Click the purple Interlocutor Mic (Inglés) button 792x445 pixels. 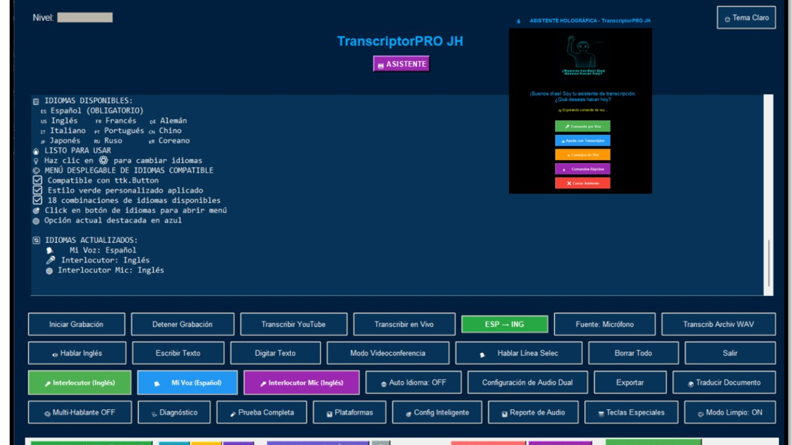pos(301,383)
